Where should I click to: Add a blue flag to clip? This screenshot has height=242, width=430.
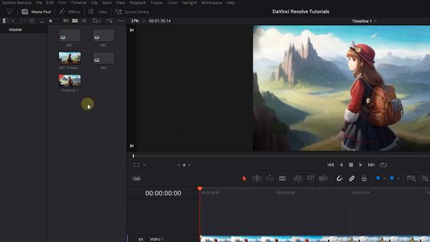coord(378,179)
